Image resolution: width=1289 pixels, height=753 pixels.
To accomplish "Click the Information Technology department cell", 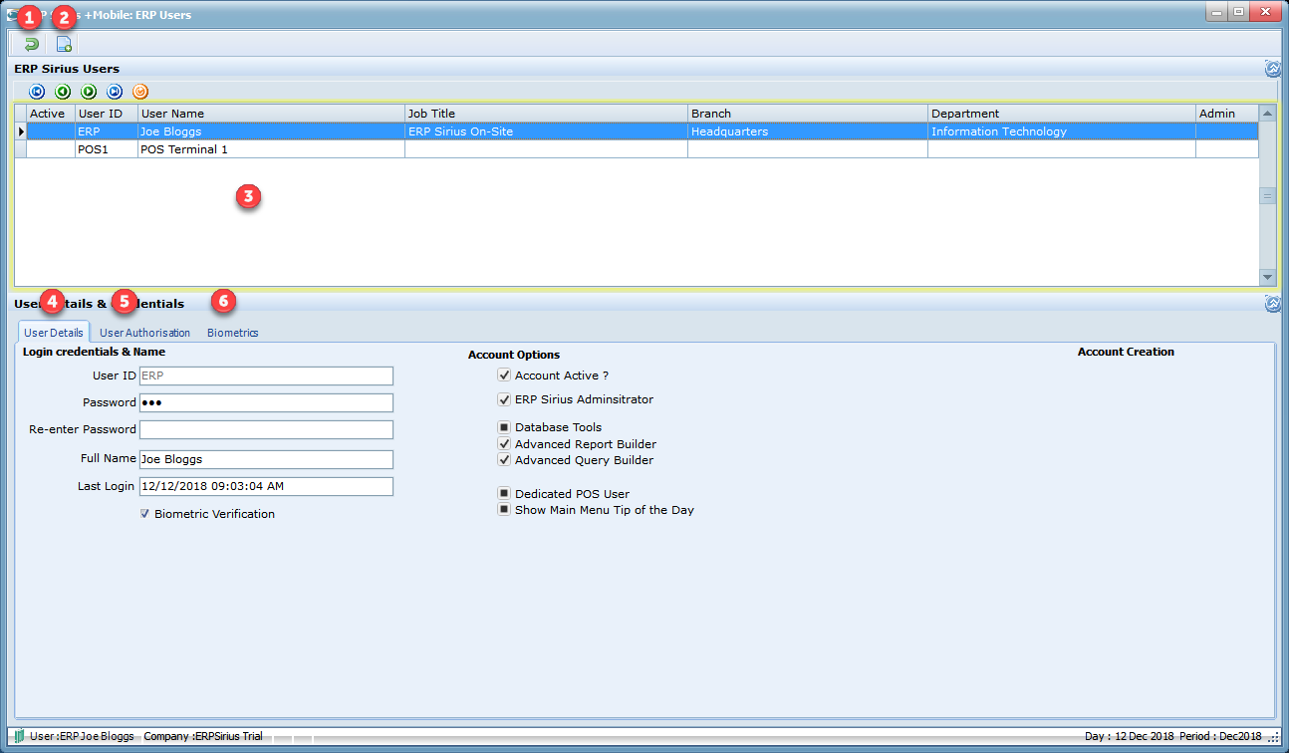I will pos(1062,131).
